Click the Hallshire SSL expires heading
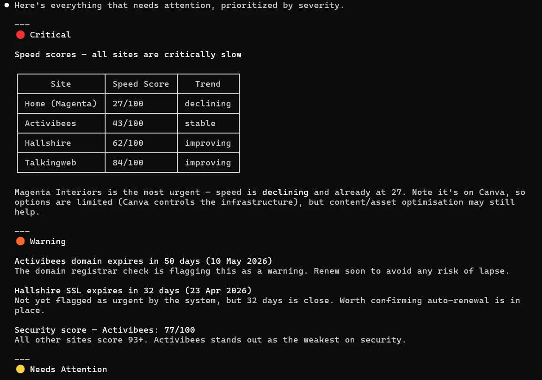Image resolution: width=542 pixels, height=380 pixels. coord(133,291)
